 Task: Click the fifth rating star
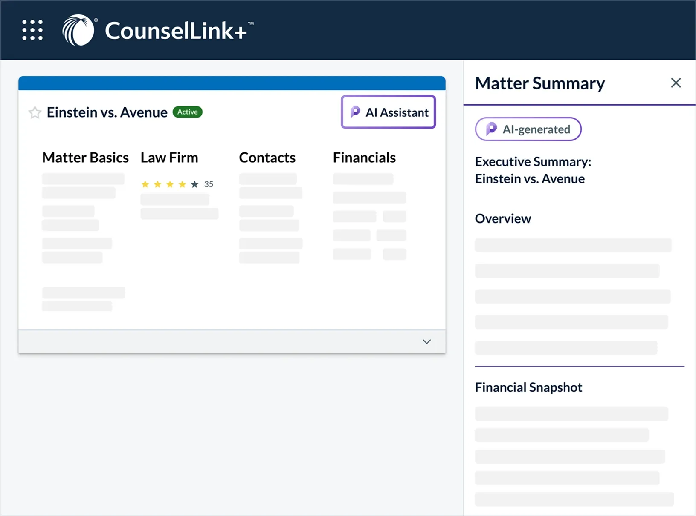(194, 184)
